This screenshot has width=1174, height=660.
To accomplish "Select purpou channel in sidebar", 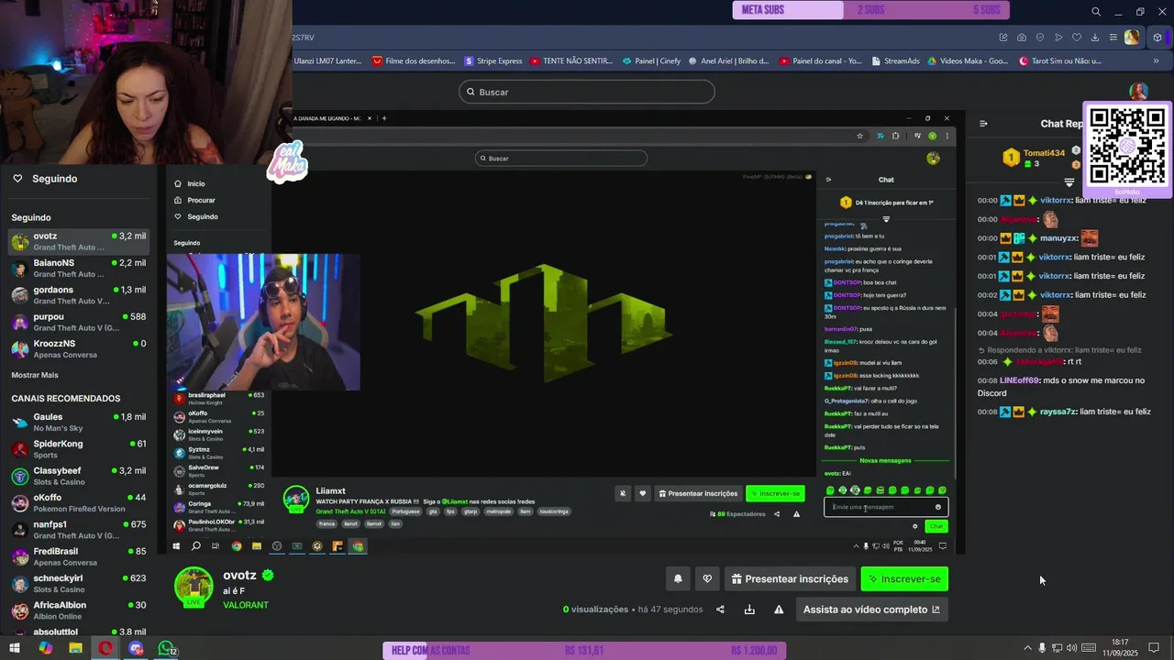I will [x=78, y=322].
